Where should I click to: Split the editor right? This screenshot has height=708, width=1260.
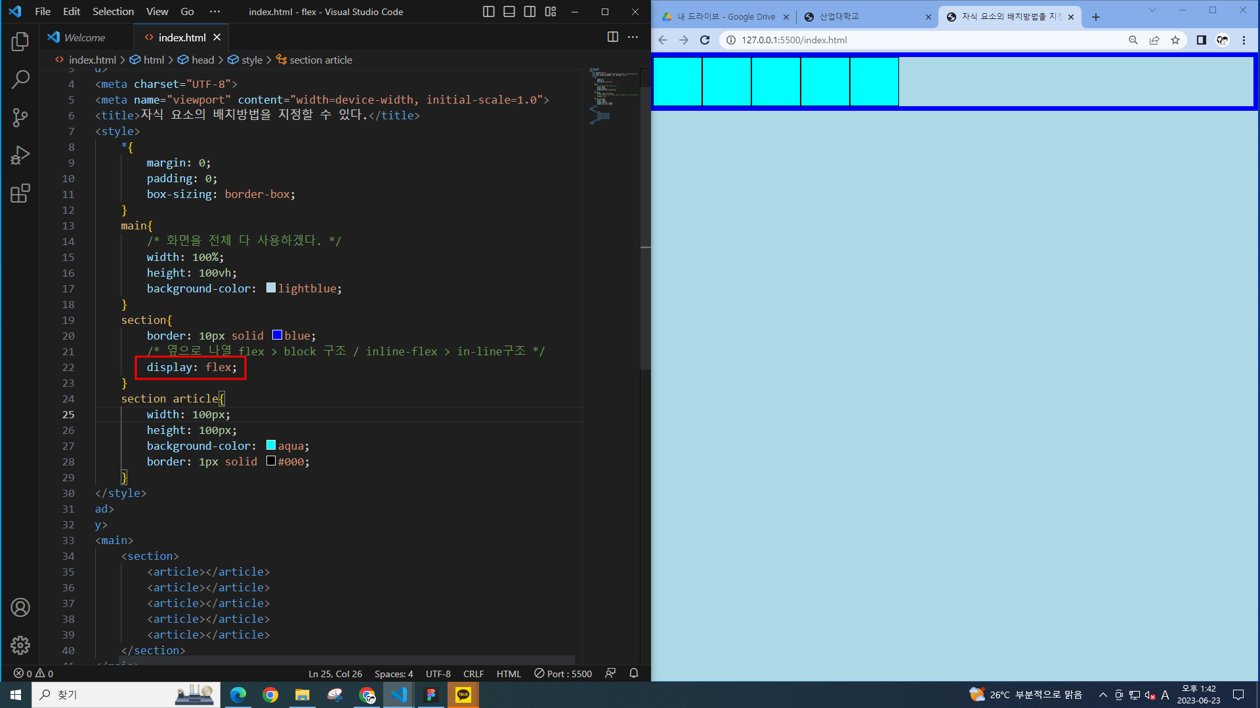(612, 37)
